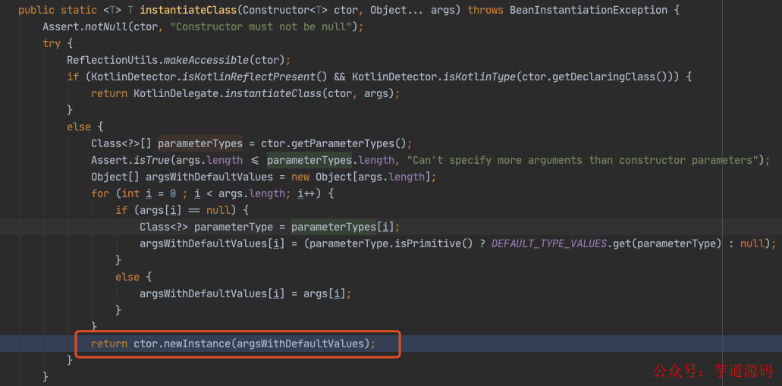This screenshot has height=386, width=782.
Task: Click 'new' keyword in the Object array creation
Action: (x=300, y=177)
